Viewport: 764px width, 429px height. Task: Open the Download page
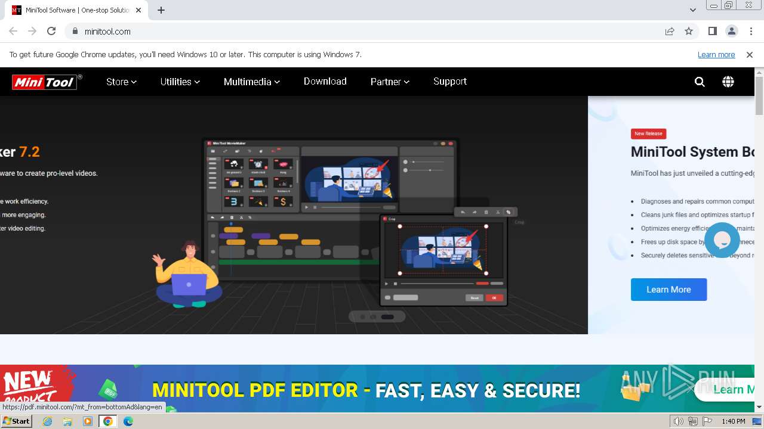325,82
